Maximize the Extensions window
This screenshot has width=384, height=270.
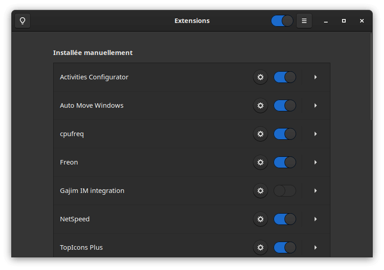coord(344,21)
